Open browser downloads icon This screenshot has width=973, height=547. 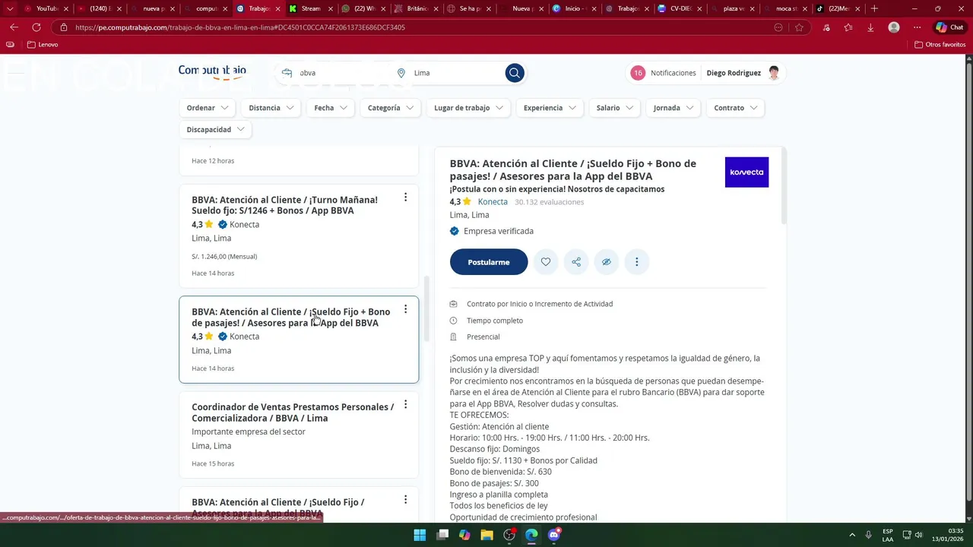click(x=870, y=27)
